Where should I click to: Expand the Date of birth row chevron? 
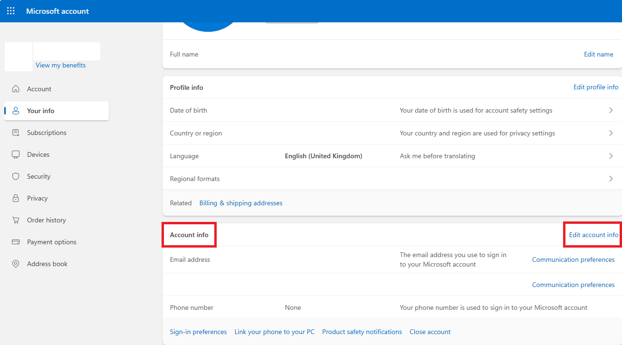point(611,110)
